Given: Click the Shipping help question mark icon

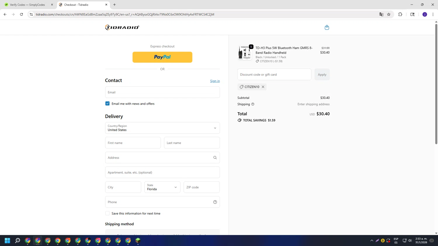Looking at the screenshot, I should pos(253,104).
